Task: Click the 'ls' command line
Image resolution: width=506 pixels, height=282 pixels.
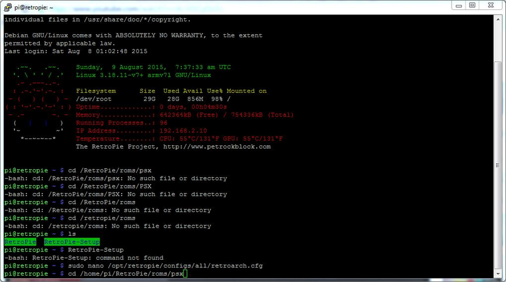Action: tap(40, 234)
